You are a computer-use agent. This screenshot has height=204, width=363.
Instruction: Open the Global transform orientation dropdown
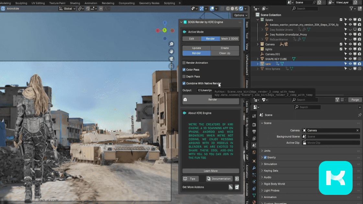67,8
